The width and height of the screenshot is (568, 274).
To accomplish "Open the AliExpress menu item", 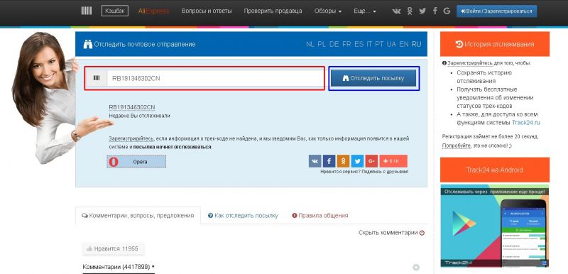I will point(153,11).
